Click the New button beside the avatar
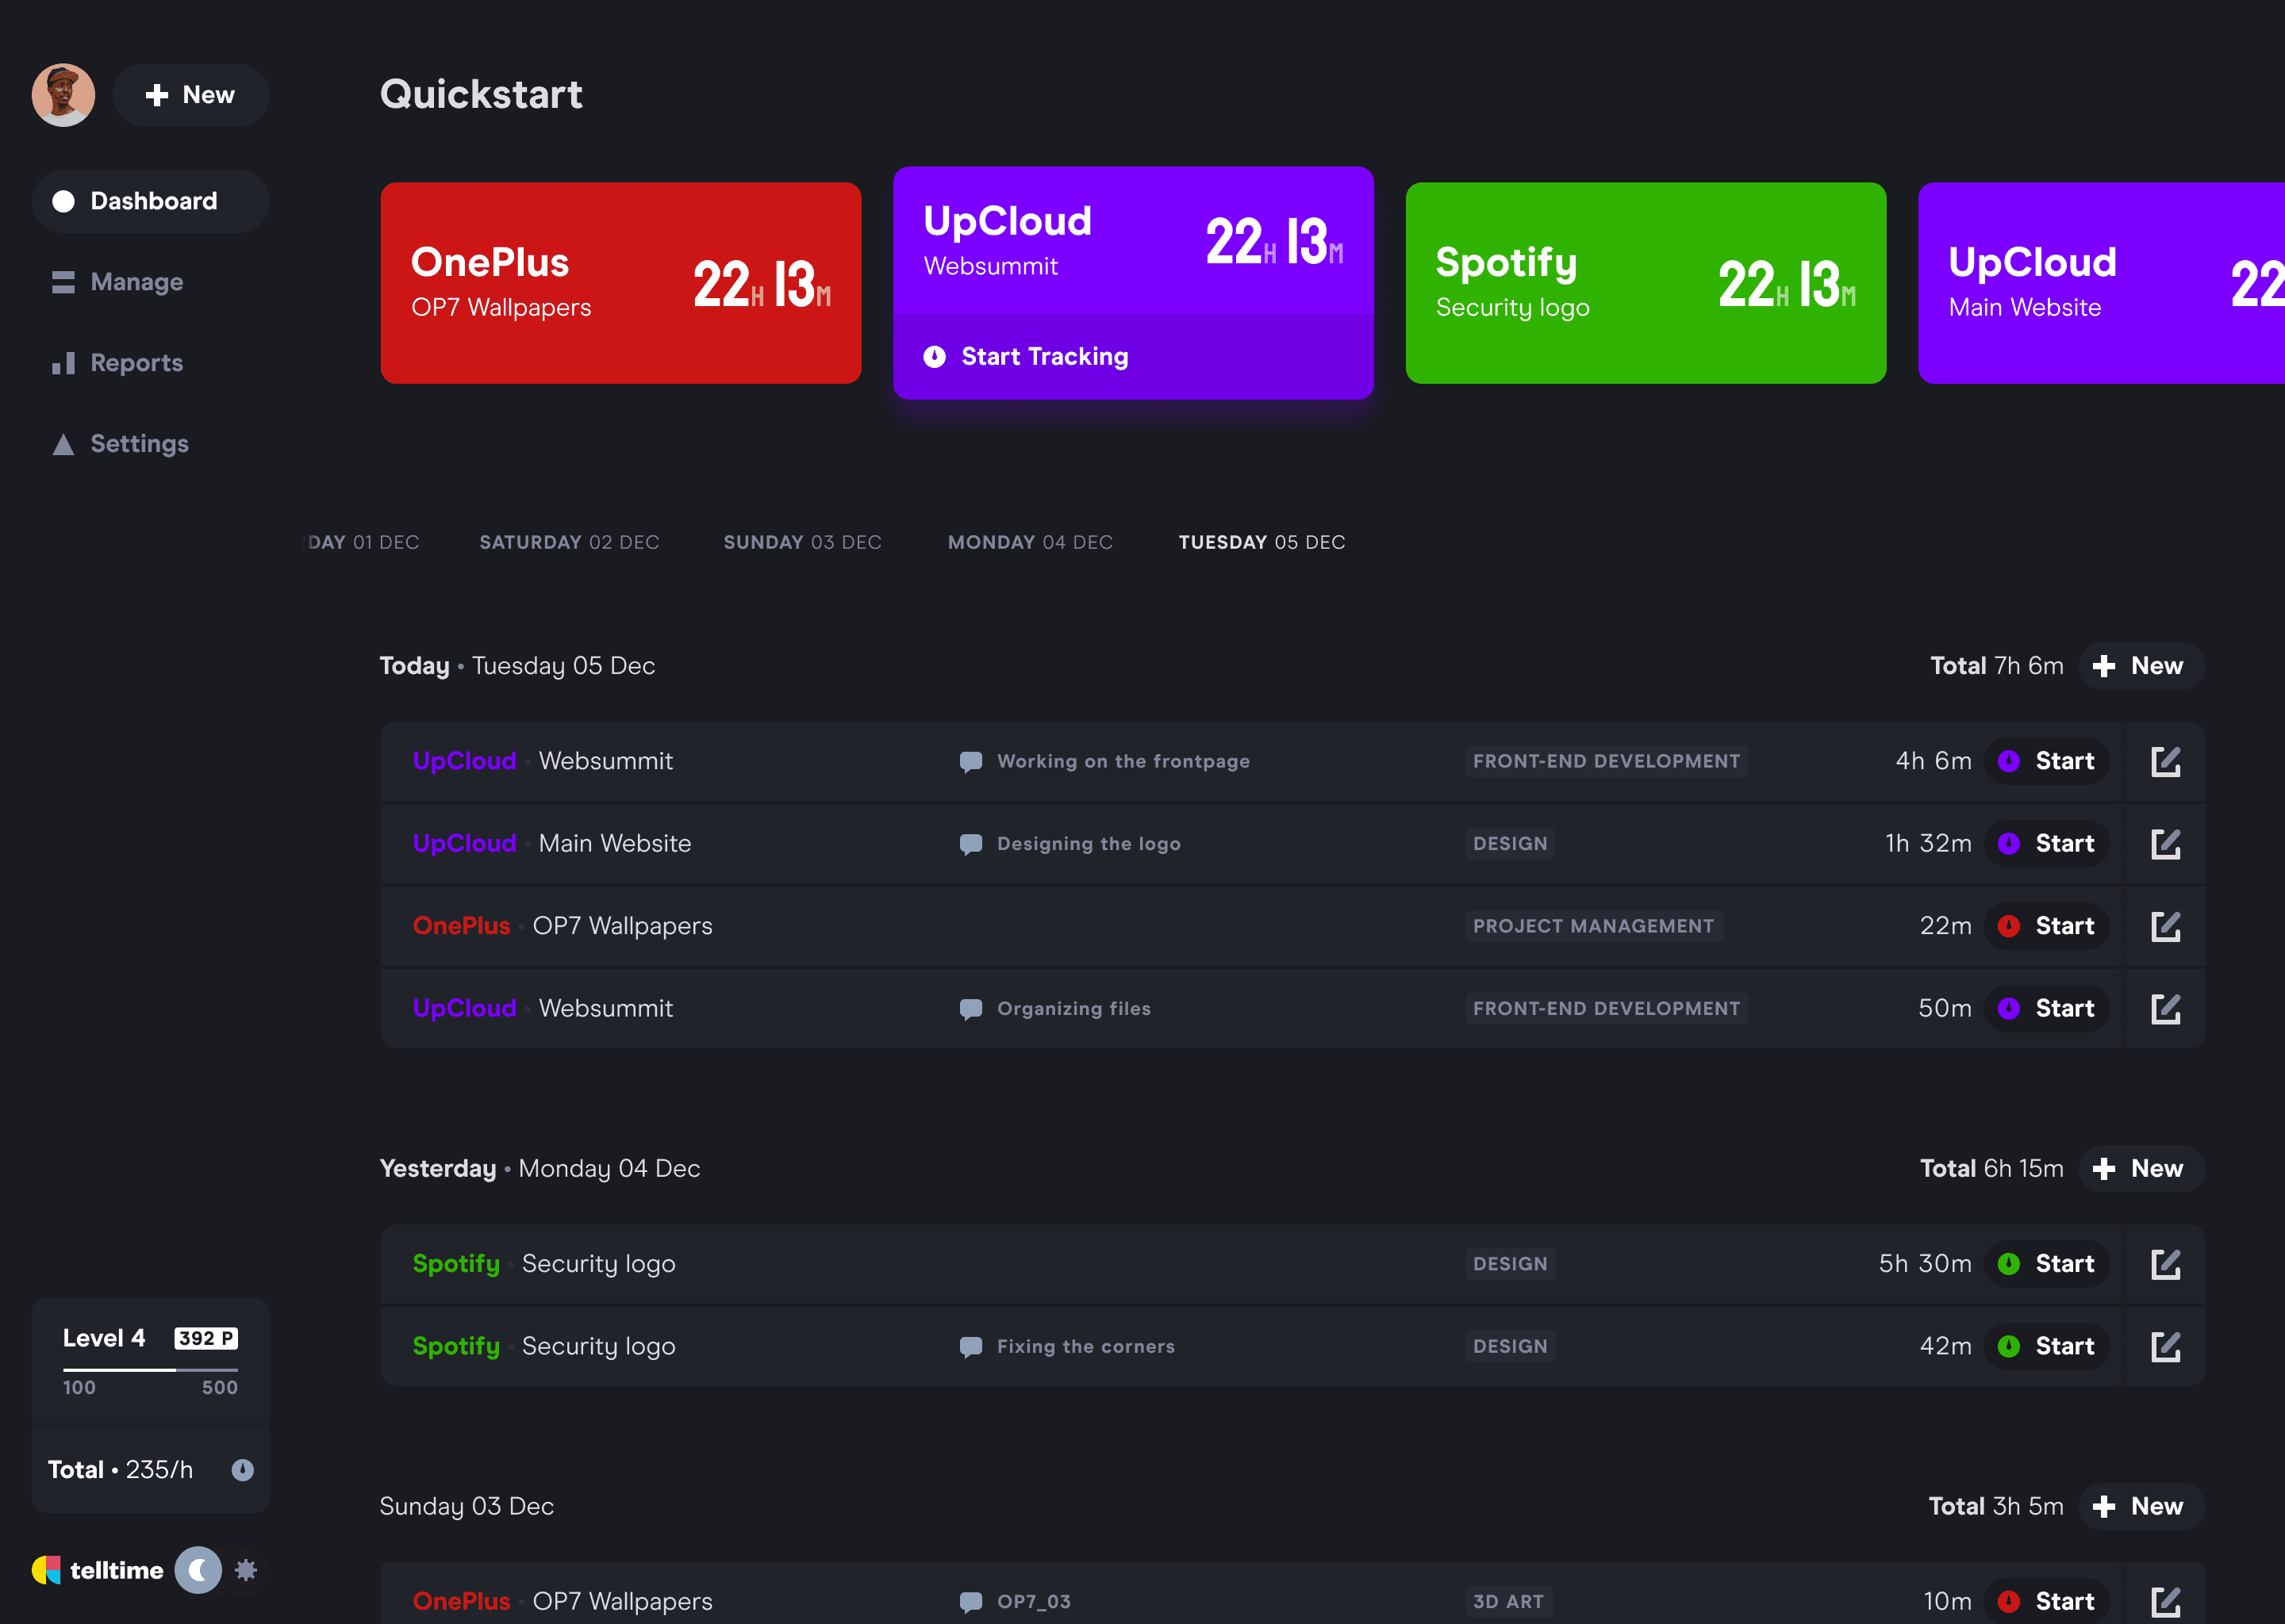2285x1624 pixels. click(190, 95)
